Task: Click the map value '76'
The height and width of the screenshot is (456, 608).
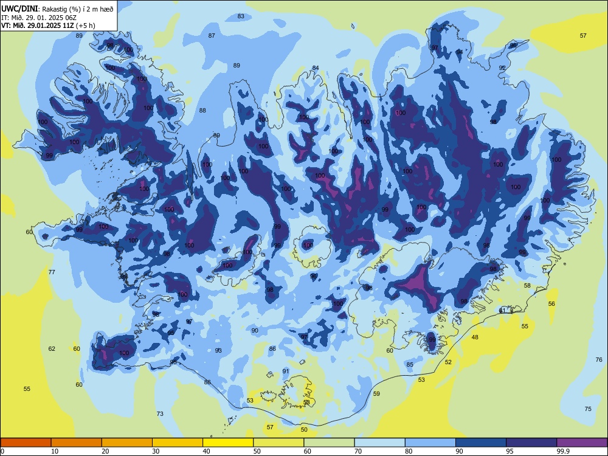Action: click(599, 360)
